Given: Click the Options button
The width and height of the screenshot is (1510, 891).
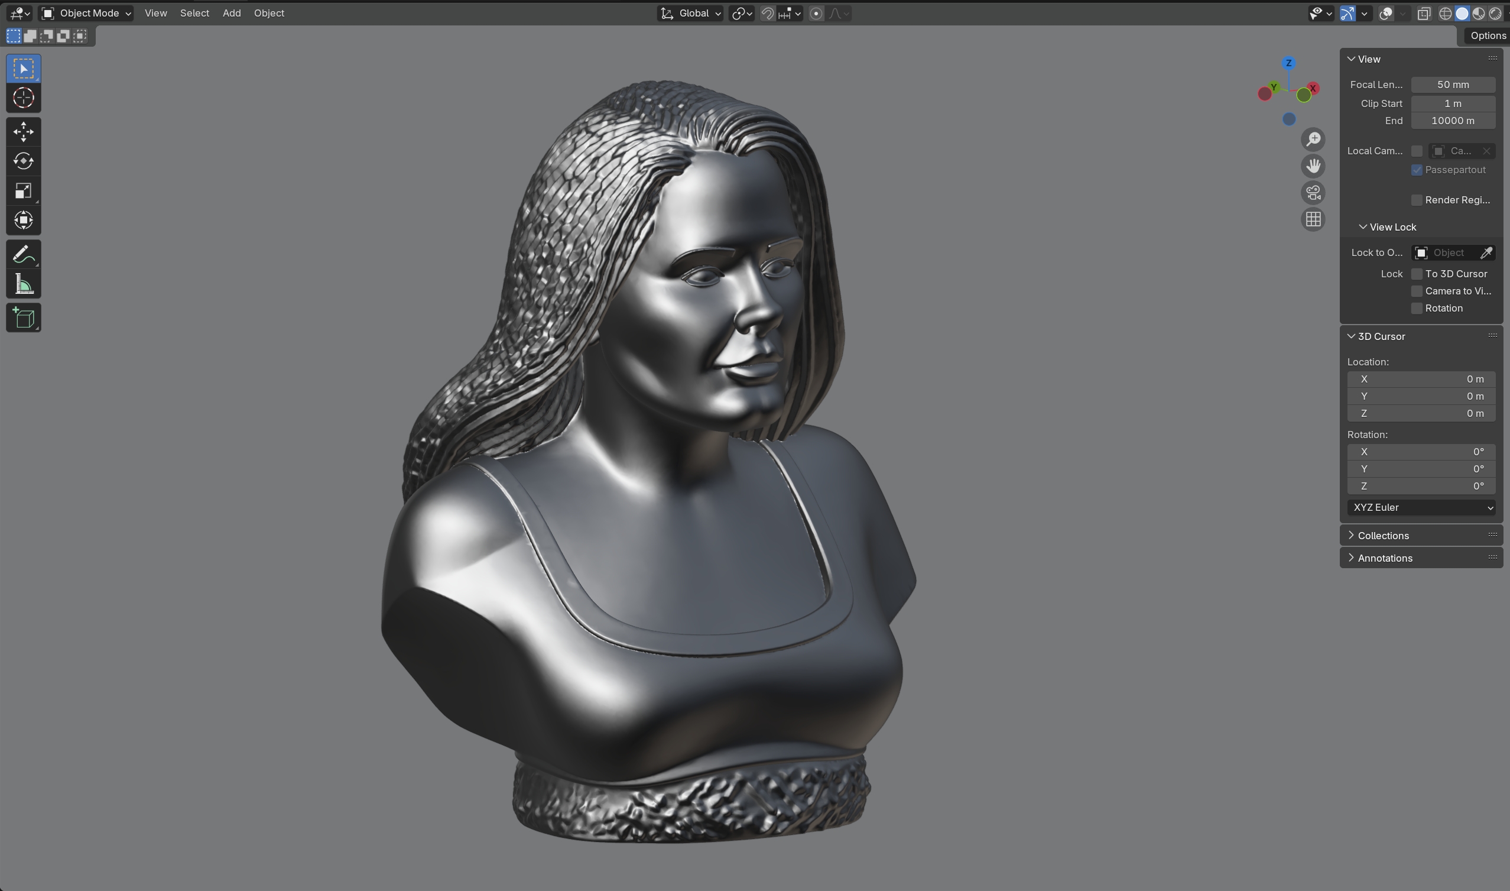Looking at the screenshot, I should tap(1487, 36).
